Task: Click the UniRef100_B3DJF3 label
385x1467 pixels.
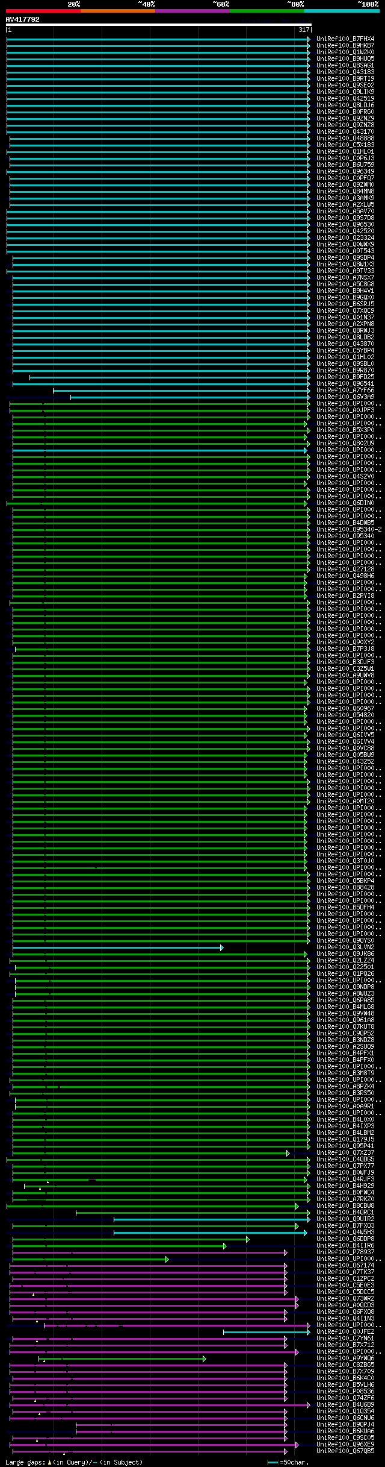Action: click(x=345, y=662)
